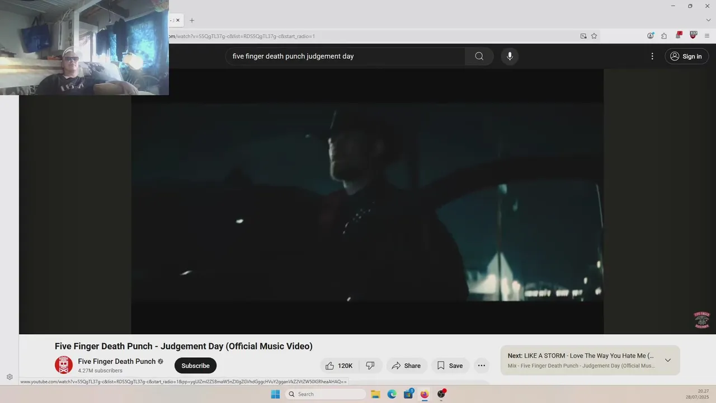Open File Explorer from taskbar
The width and height of the screenshot is (716, 403).
375,394
